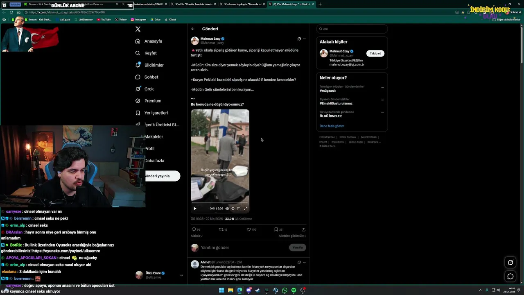
Task: Click the Ara search box
Action: coord(352,29)
